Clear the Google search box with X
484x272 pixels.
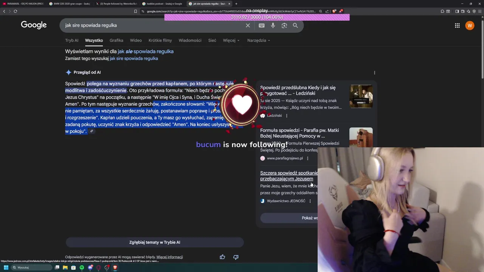coord(248,25)
